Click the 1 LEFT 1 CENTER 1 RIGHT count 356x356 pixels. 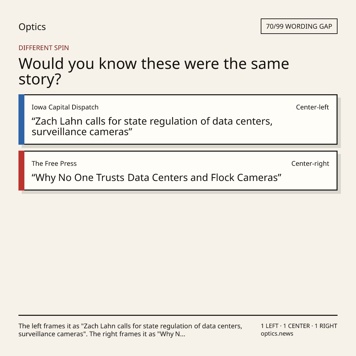pos(299,326)
